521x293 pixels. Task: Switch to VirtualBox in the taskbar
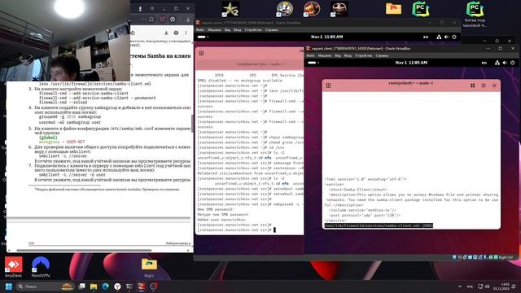[x=141, y=286]
